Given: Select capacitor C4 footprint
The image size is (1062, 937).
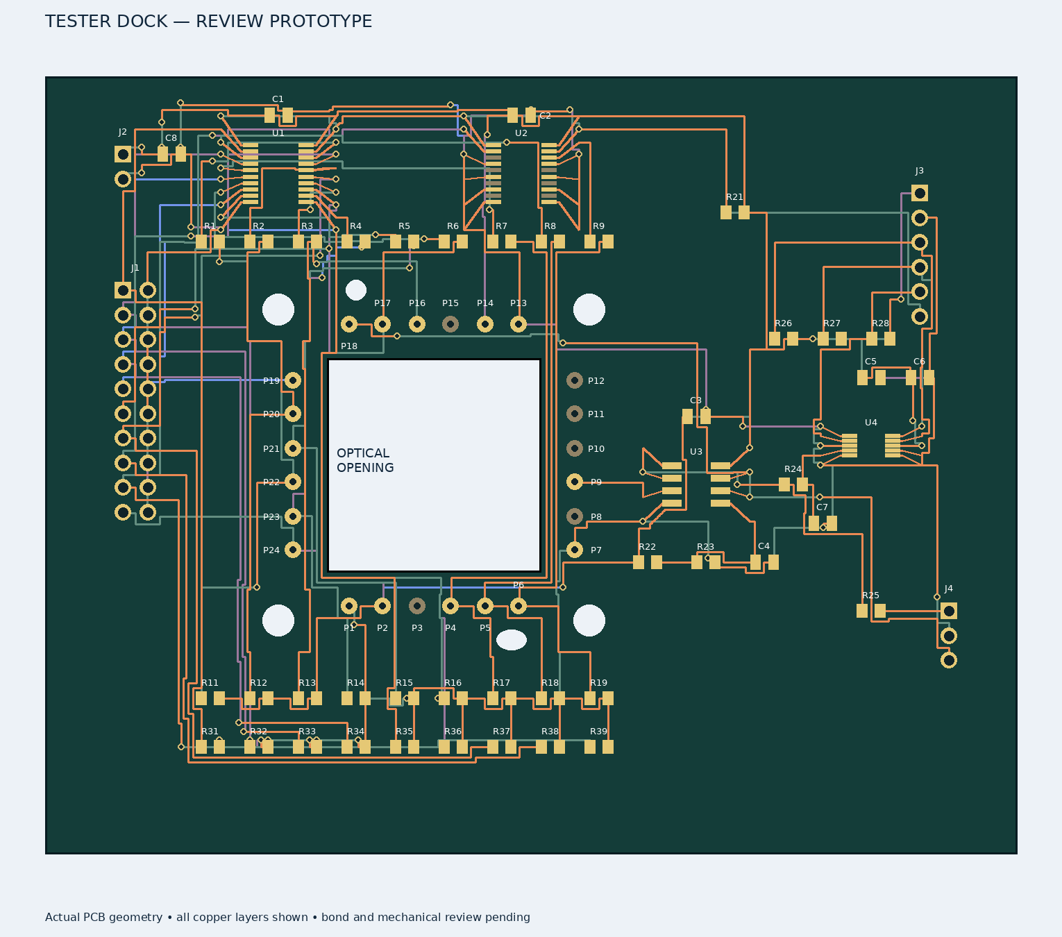Looking at the screenshot, I should click(764, 562).
